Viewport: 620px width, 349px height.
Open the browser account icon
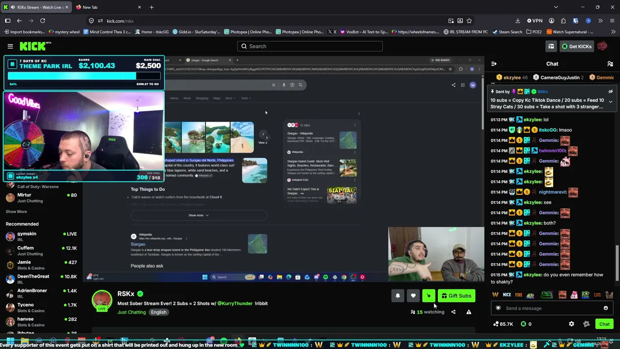(x=551, y=21)
